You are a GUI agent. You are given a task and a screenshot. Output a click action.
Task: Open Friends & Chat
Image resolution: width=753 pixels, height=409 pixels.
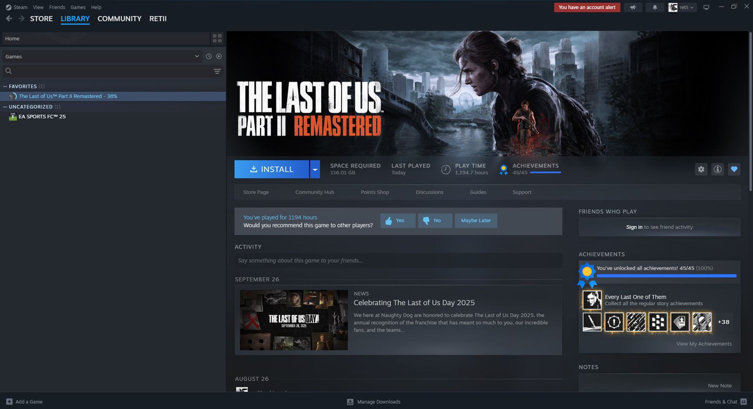click(726, 402)
